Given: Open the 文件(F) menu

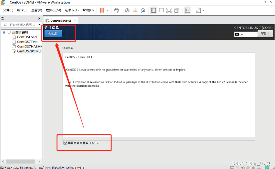Looking at the screenshot, I should (8, 10).
